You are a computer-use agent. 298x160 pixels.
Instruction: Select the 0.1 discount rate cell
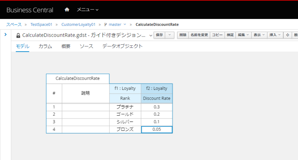157,122
